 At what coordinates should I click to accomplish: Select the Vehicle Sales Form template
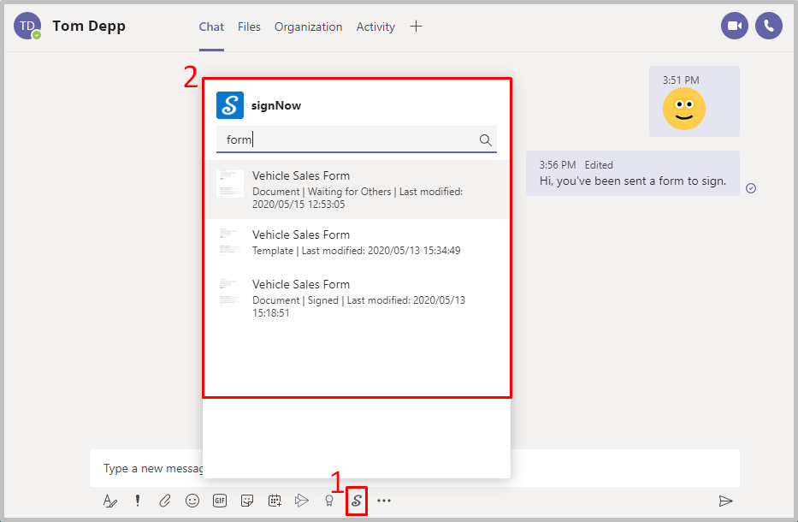point(357,242)
